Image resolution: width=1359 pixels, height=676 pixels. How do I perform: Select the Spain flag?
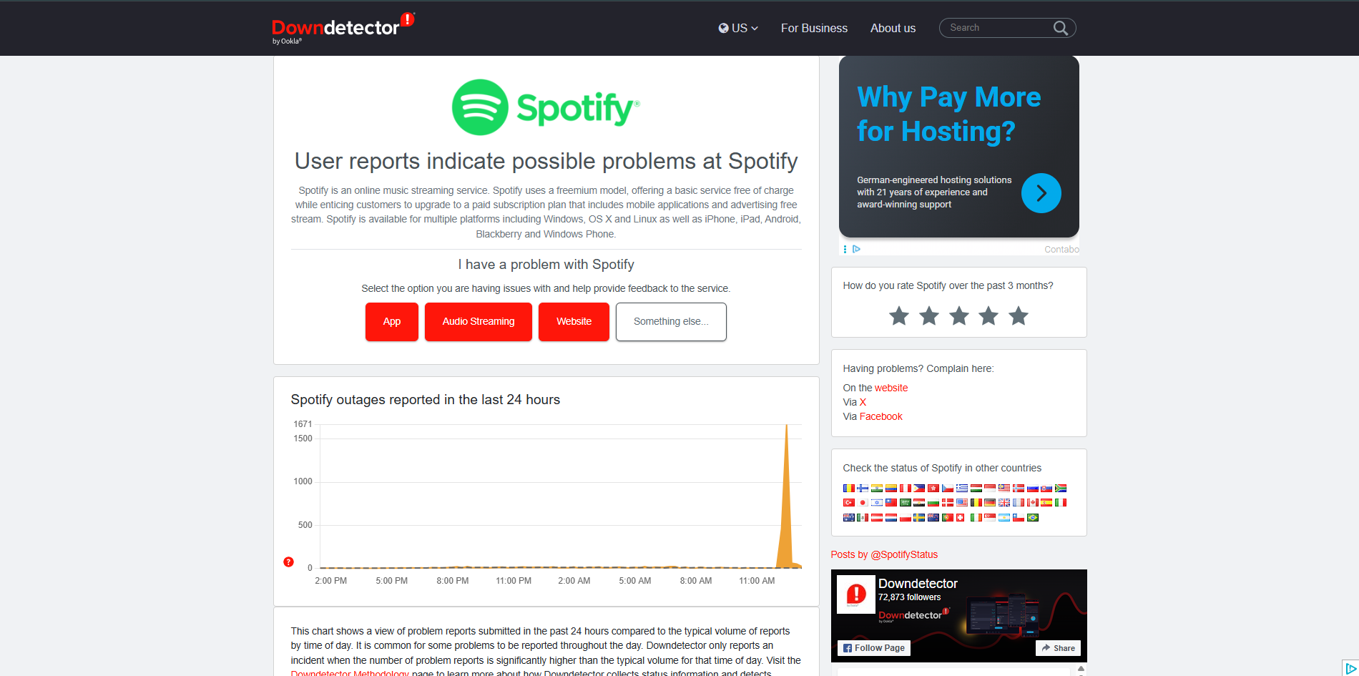[x=1046, y=503]
